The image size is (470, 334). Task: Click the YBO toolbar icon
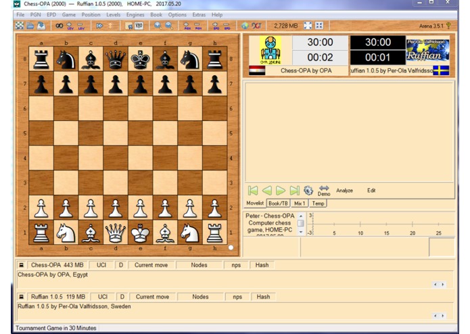pos(139,26)
